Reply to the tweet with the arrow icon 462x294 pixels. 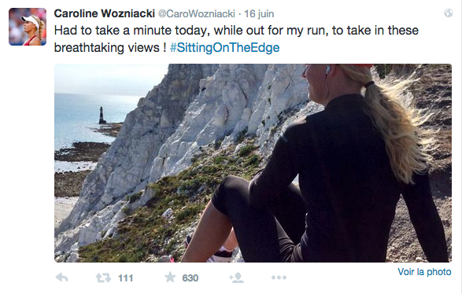point(62,277)
